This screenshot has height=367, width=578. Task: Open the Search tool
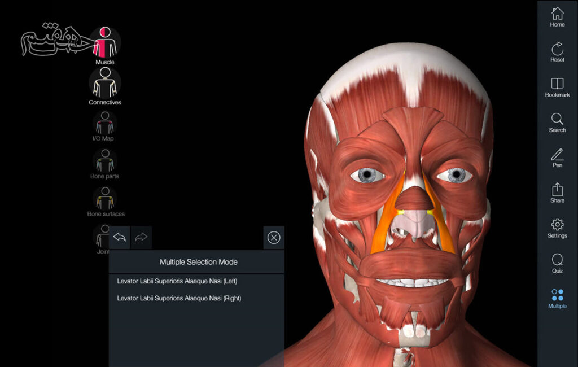coord(557,122)
